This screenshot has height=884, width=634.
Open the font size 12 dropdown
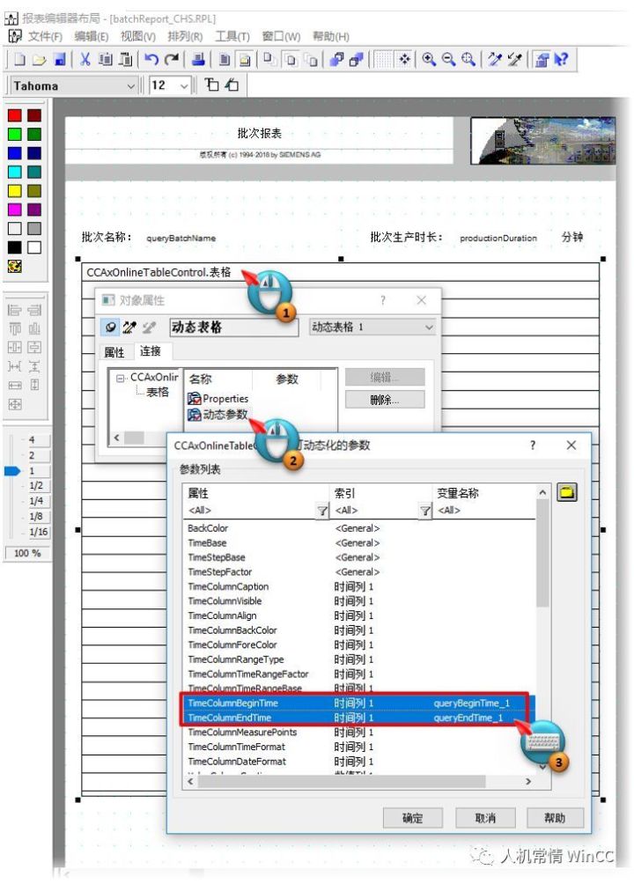tap(184, 85)
